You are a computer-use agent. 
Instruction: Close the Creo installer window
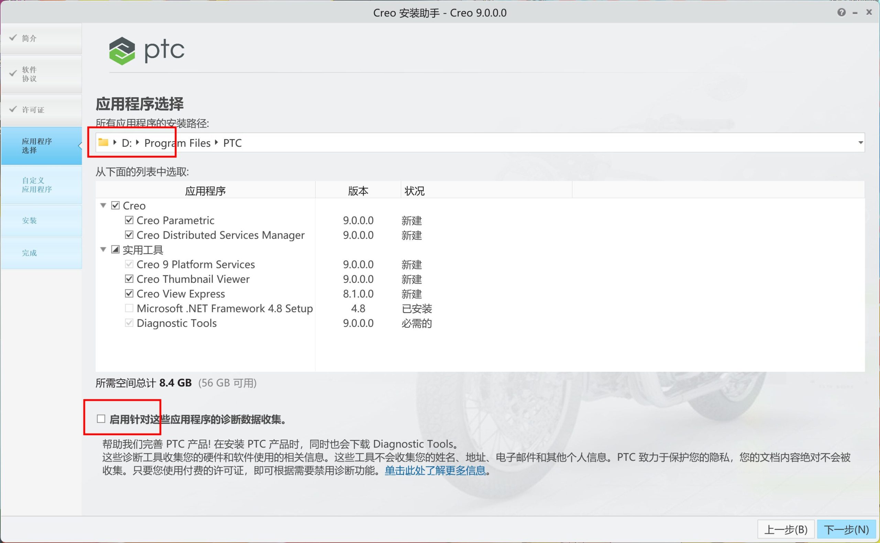click(869, 12)
